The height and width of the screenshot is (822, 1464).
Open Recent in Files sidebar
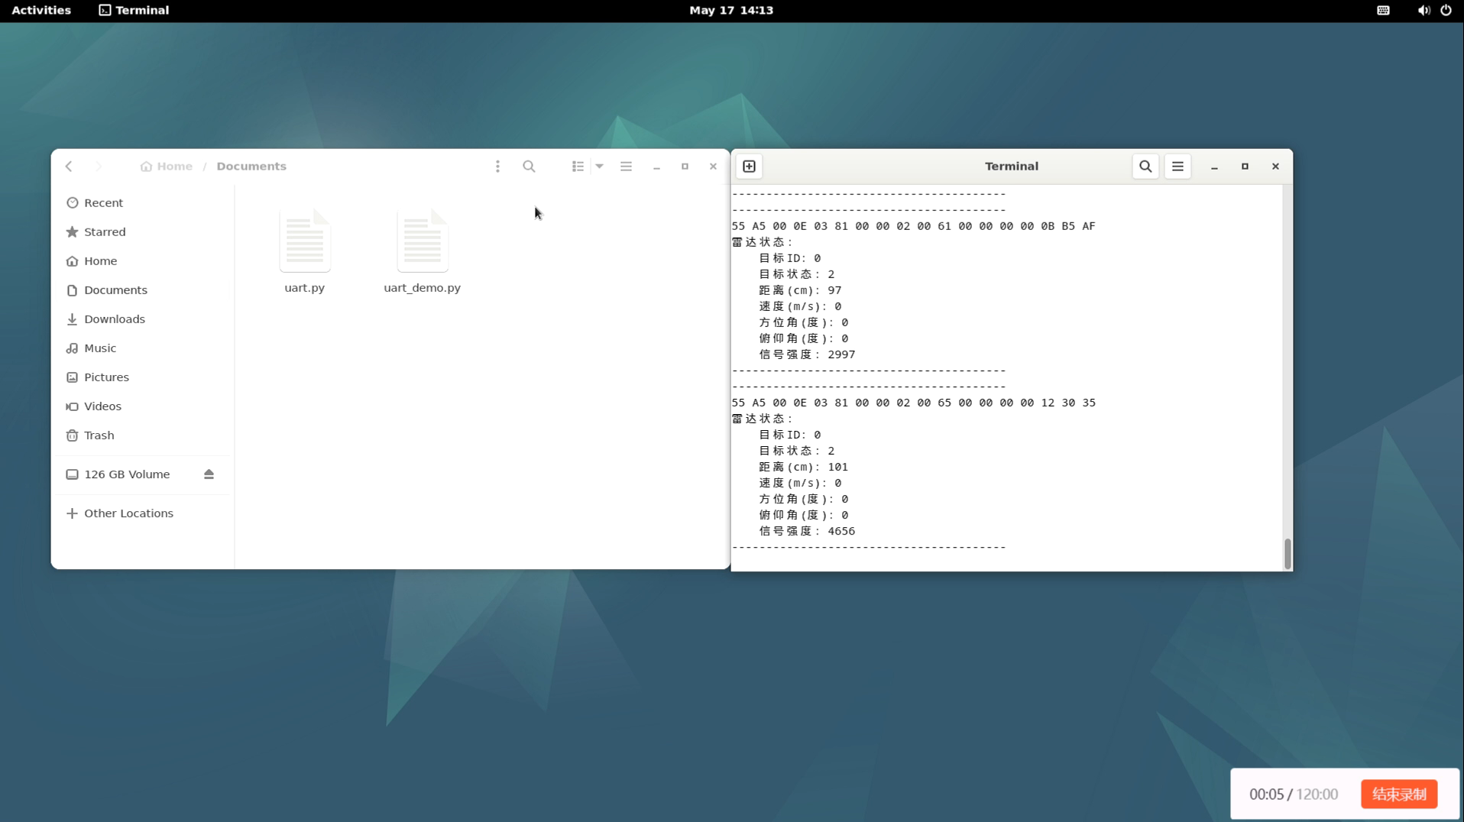pos(142,202)
